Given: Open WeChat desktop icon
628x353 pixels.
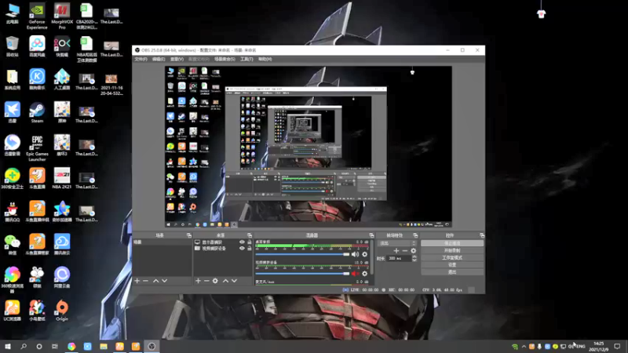Looking at the screenshot, I should pyautogui.click(x=13, y=245).
